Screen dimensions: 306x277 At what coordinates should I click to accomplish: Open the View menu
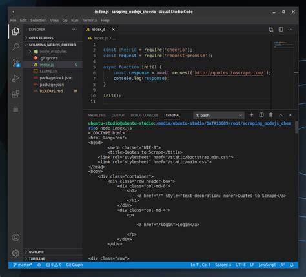click(54, 21)
